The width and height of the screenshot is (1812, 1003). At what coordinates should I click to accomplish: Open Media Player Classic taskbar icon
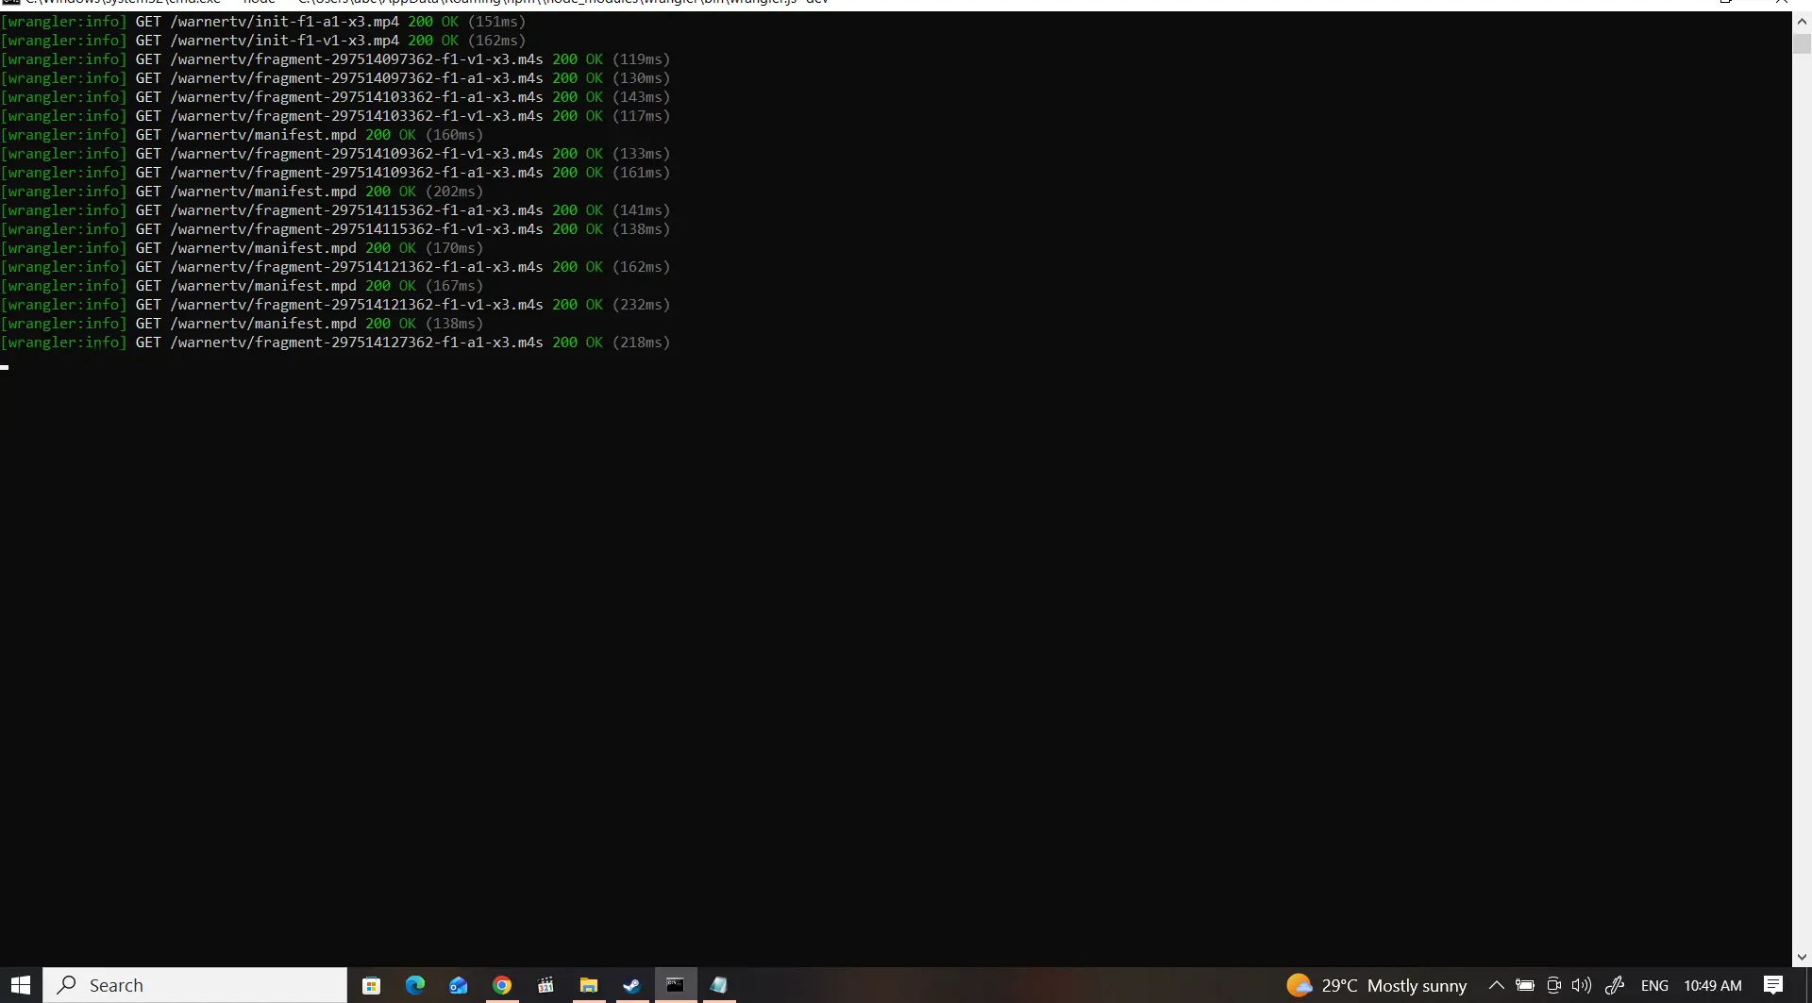(545, 985)
